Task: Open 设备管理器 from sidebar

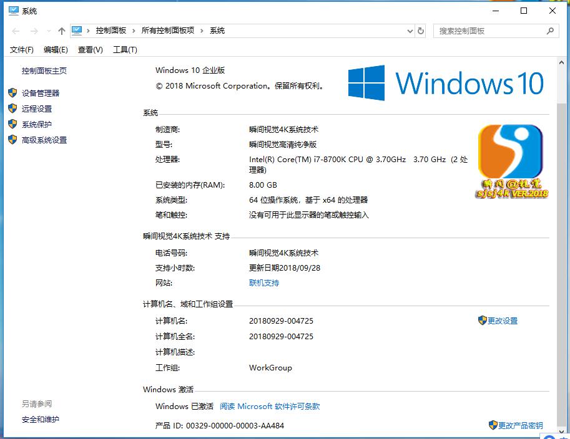Action: (41, 94)
